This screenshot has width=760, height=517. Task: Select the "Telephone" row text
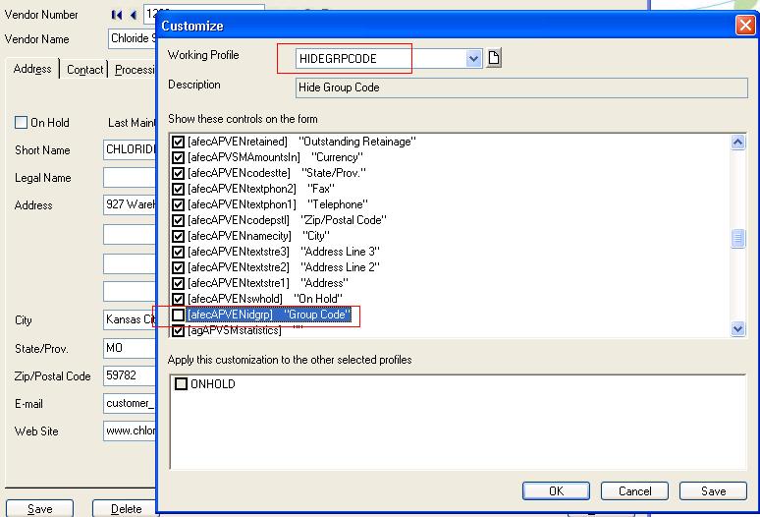278,204
